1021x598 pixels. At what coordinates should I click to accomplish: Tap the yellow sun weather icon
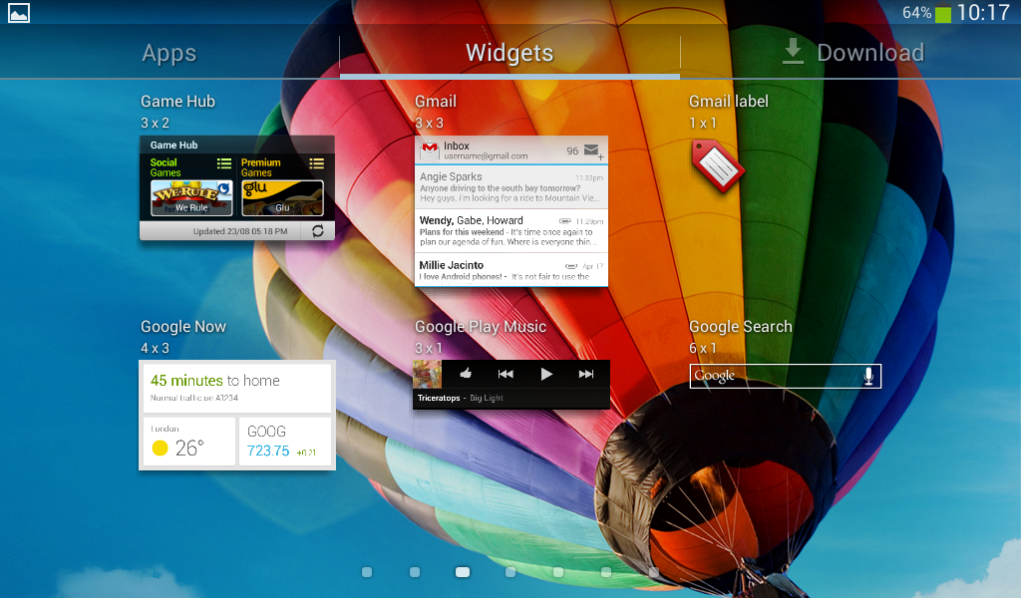[160, 448]
